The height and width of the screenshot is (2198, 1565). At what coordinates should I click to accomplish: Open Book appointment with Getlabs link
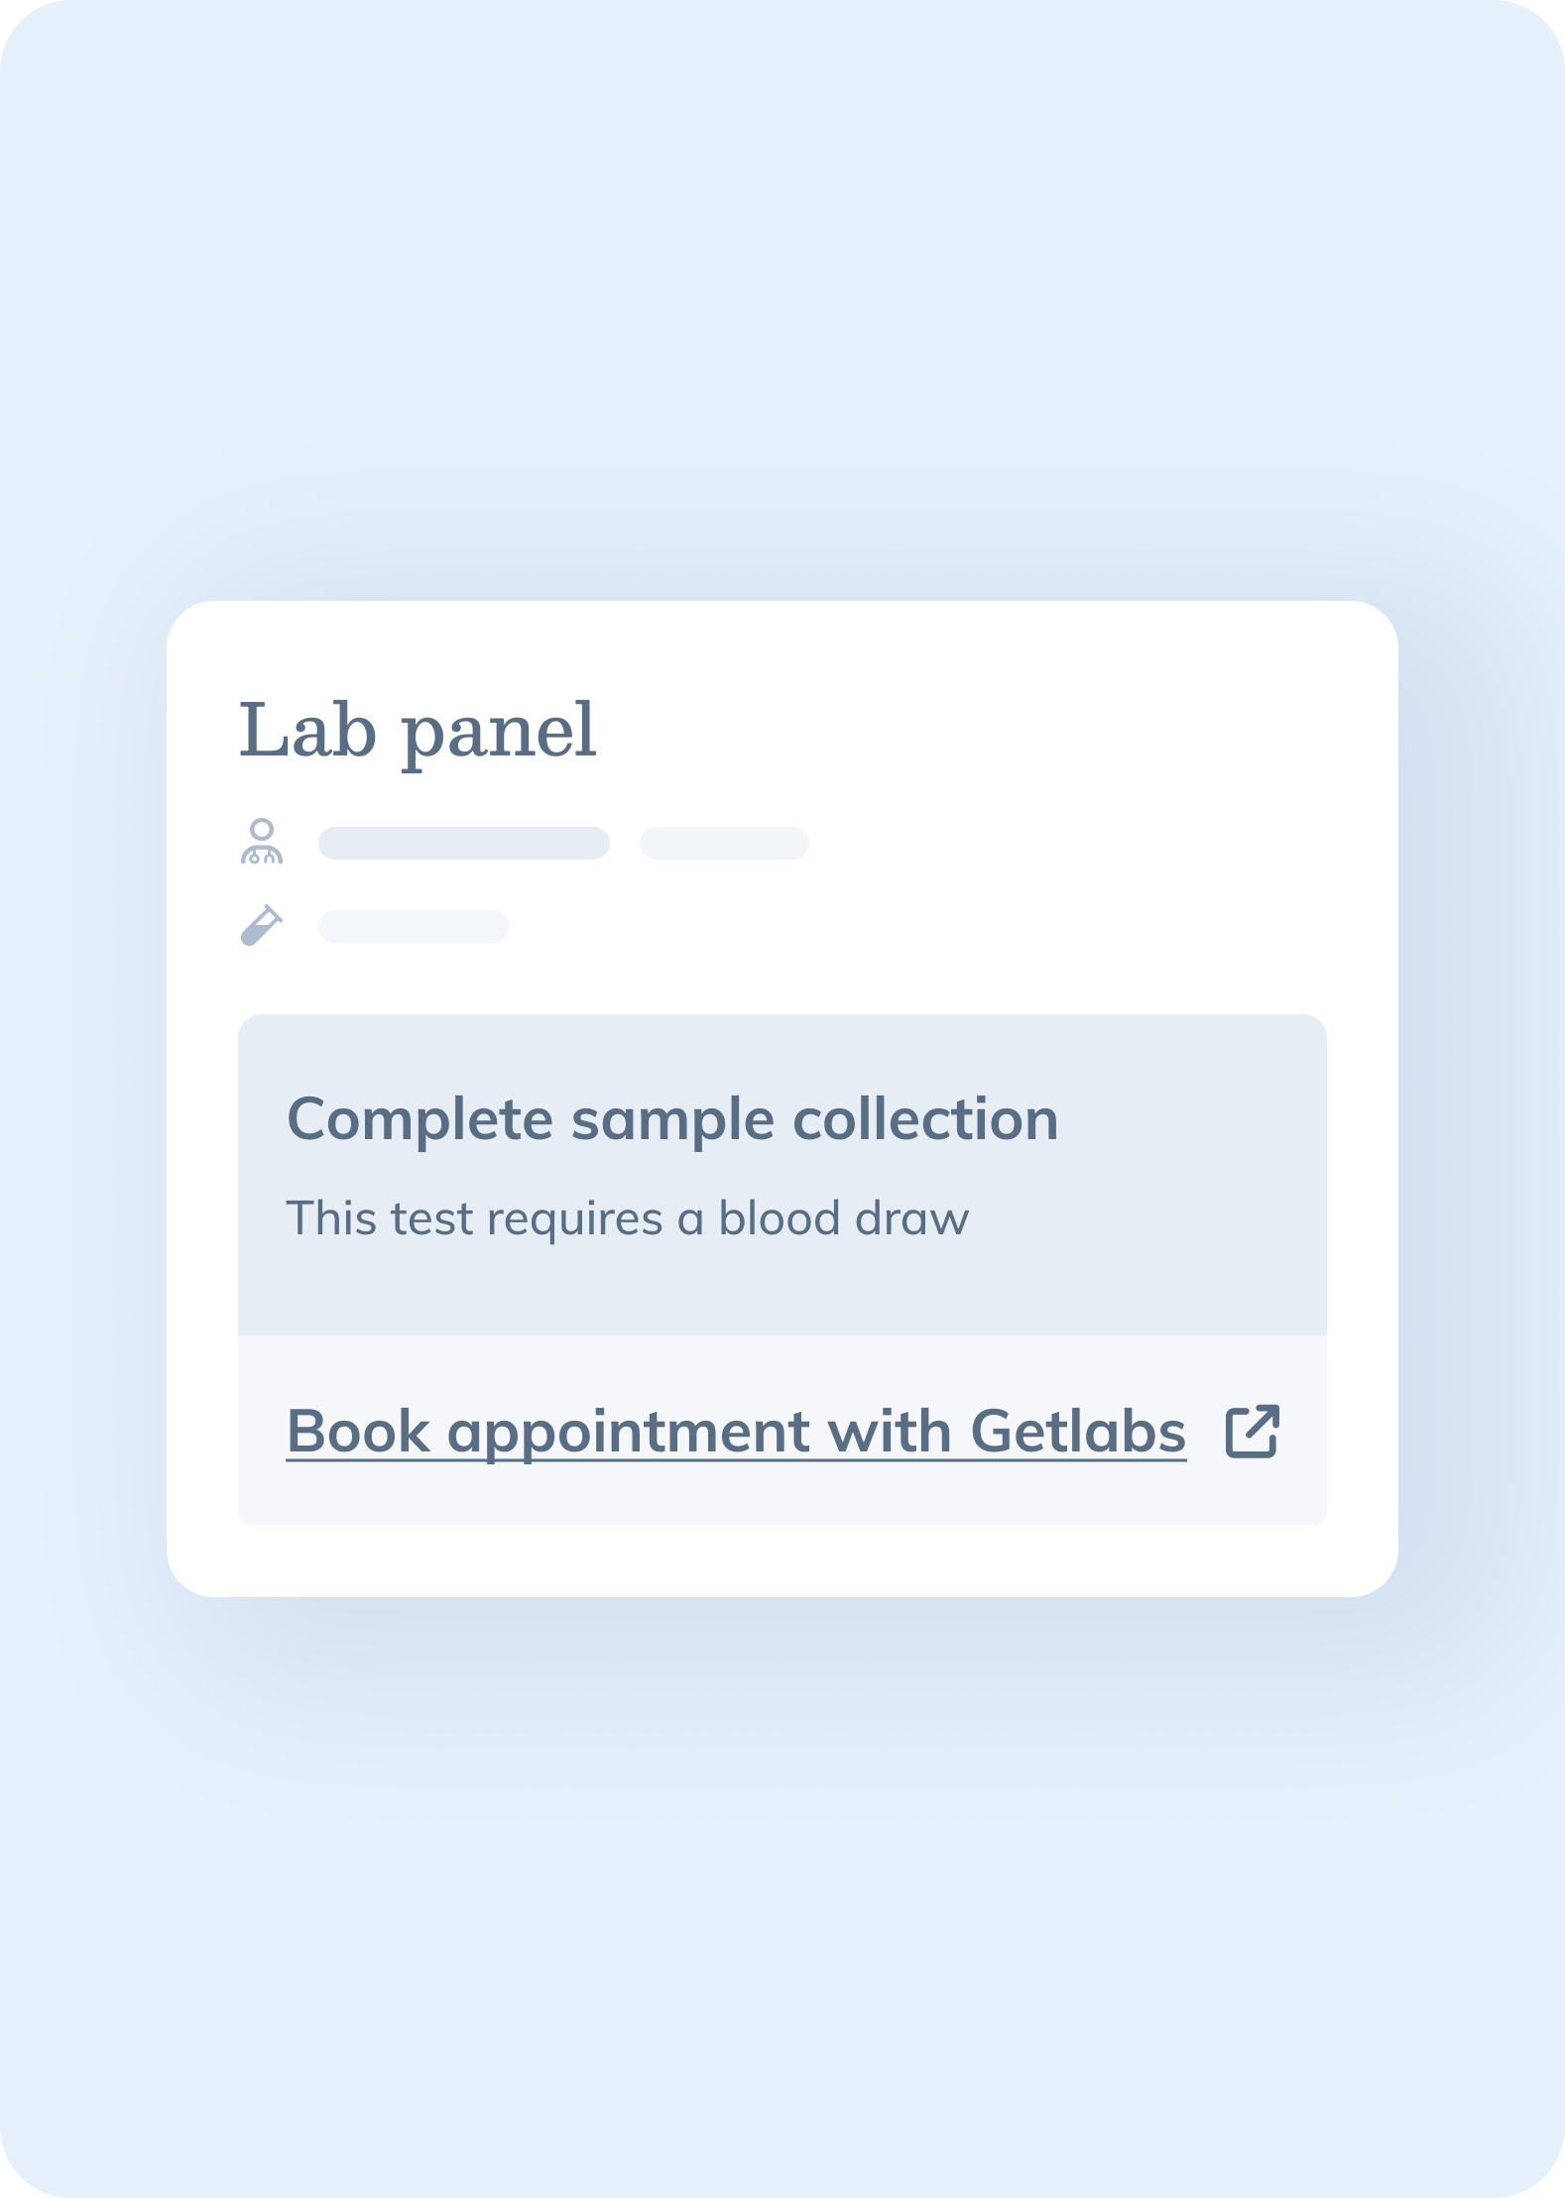point(736,1433)
